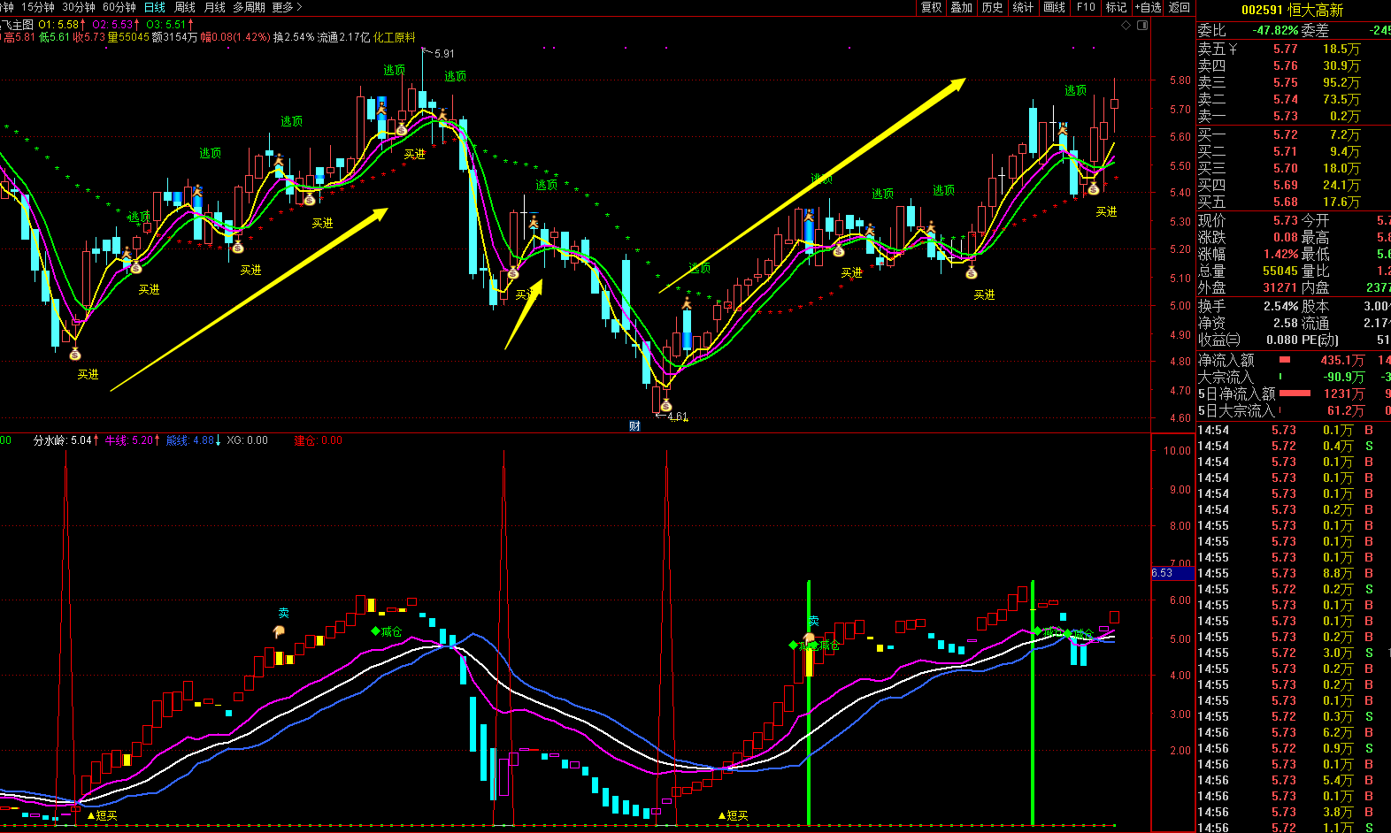Select the 买五 bid row at 5.68

click(x=1294, y=202)
